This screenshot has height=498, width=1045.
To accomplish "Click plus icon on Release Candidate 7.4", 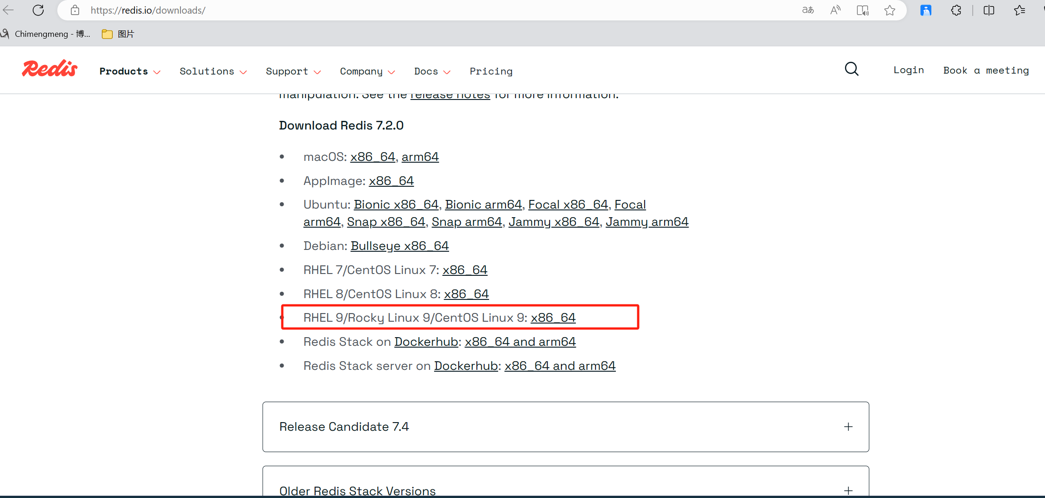I will click(x=848, y=427).
